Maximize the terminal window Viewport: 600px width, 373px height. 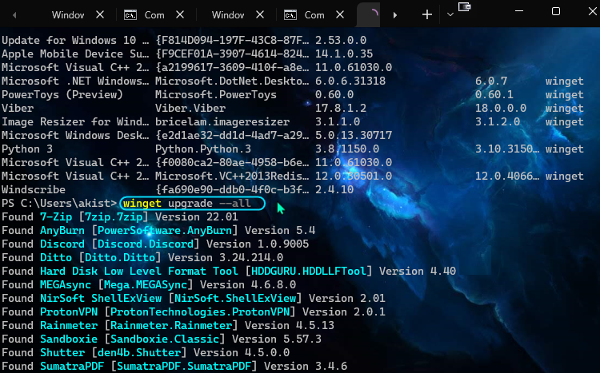tap(556, 11)
